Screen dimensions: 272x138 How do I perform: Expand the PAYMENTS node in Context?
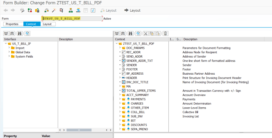point(120,99)
